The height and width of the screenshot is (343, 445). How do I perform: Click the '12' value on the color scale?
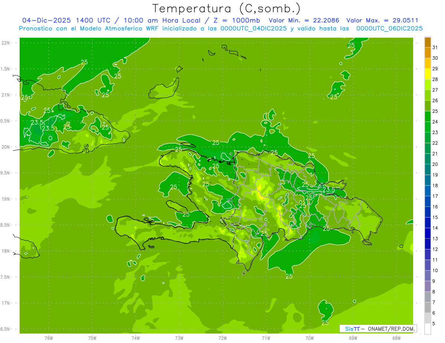click(435, 249)
